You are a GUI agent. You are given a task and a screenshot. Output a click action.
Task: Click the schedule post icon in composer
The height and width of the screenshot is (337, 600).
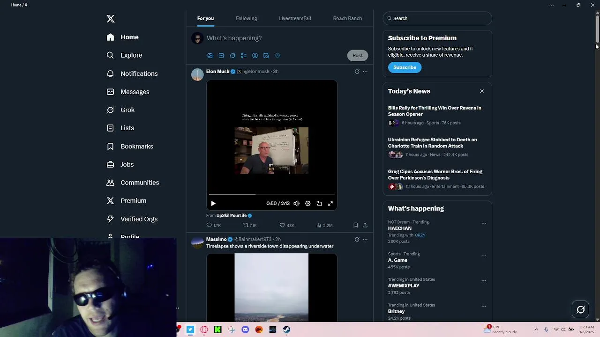tap(266, 56)
